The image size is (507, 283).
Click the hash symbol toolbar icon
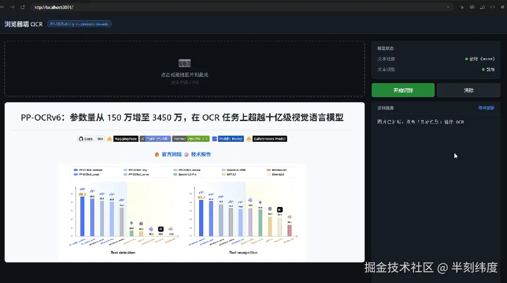point(502,7)
